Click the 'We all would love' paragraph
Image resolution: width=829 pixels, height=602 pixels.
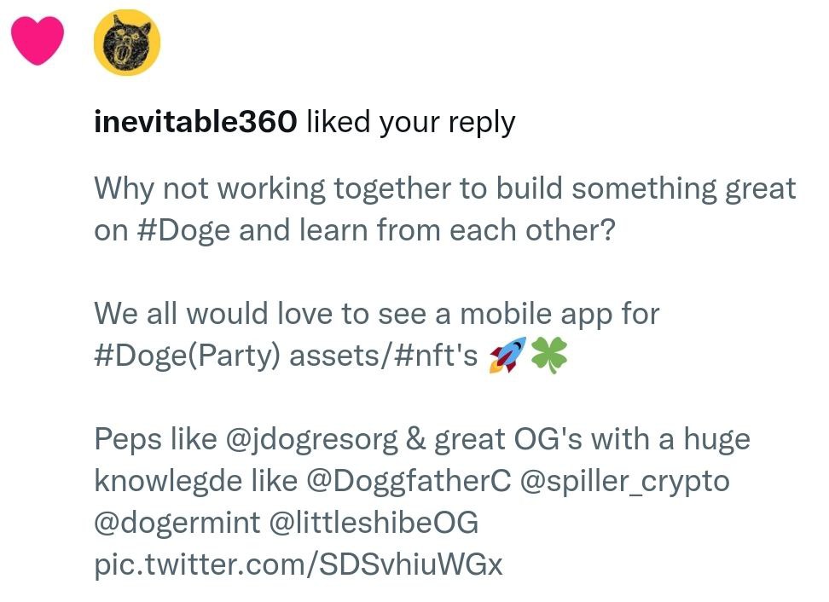point(376,334)
